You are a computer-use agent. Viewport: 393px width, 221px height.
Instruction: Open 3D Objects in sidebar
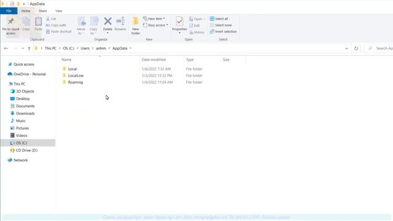25,91
